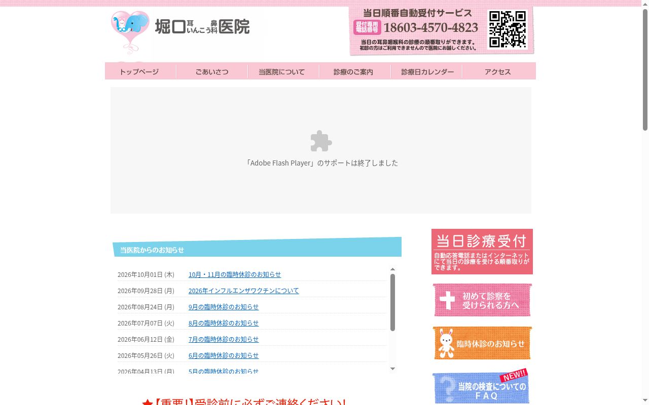
Task: Open 診療日カレンダー menu item
Action: [x=426, y=71]
